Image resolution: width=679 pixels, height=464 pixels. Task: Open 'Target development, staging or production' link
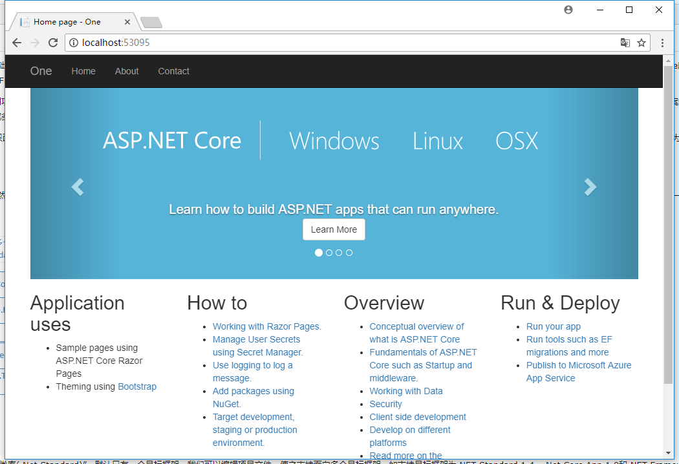[x=255, y=430]
